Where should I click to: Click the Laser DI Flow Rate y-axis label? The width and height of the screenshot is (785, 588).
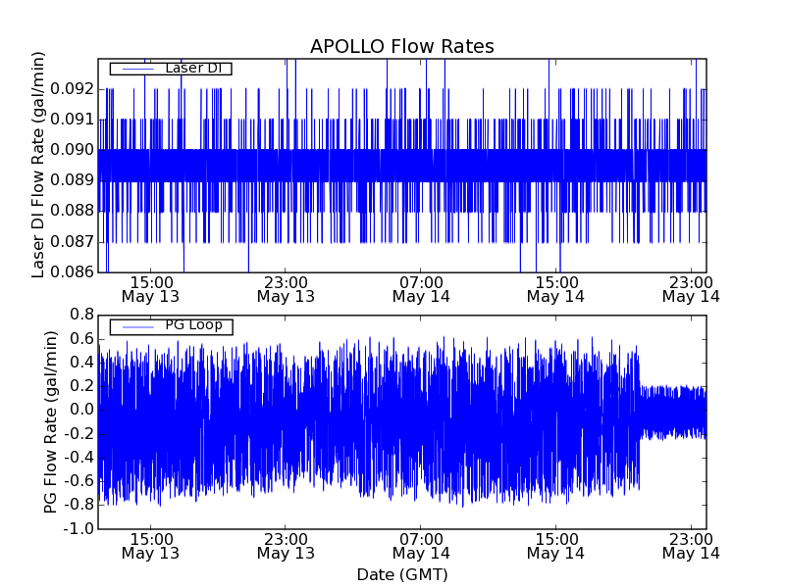click(39, 165)
